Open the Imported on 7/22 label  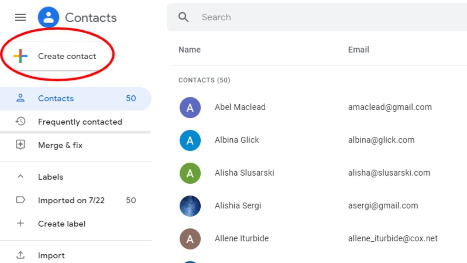(x=76, y=200)
